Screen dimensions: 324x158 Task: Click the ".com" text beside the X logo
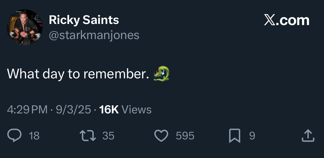pos(293,20)
